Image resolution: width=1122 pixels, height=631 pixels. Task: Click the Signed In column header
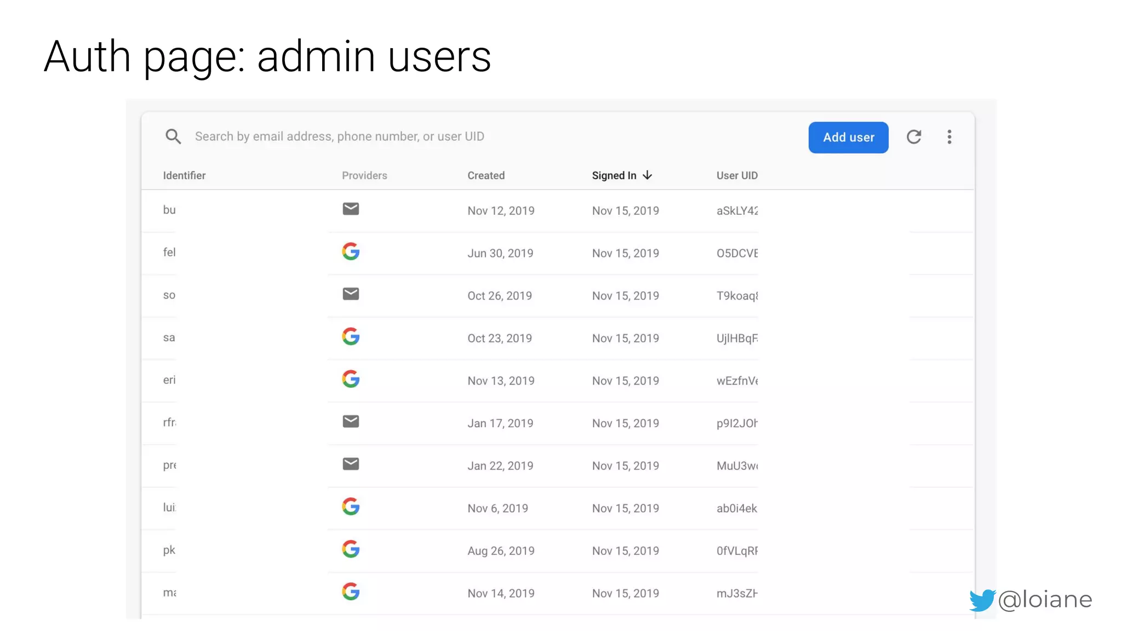pyautogui.click(x=614, y=175)
